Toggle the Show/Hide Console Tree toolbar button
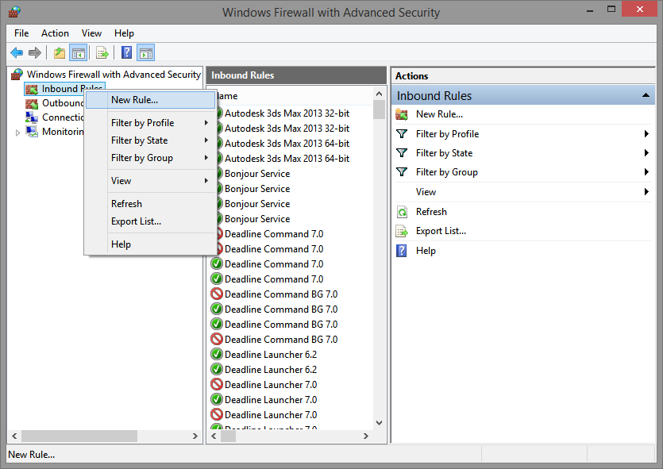 point(78,53)
